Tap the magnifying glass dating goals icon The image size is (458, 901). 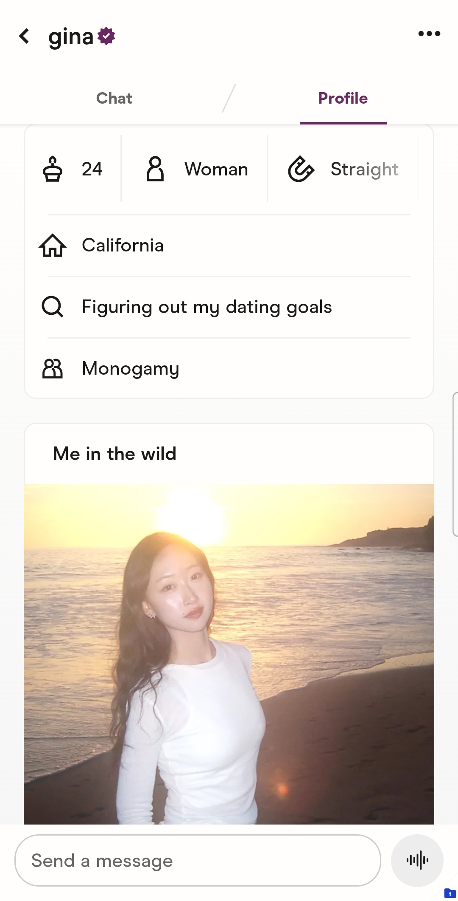[53, 307]
